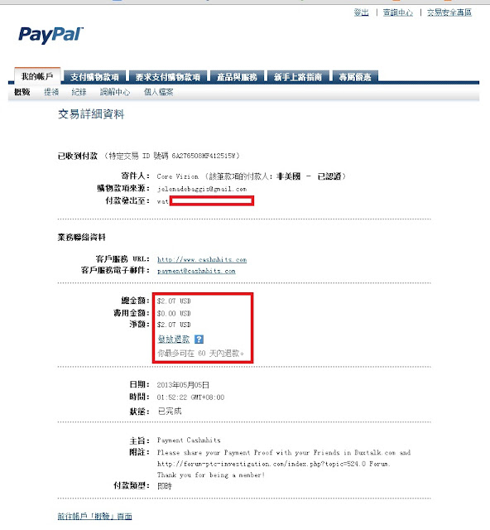Image resolution: width=490 pixels, height=530 pixels.
Task: Open the 個人檔案 submenu
Action: (158, 92)
